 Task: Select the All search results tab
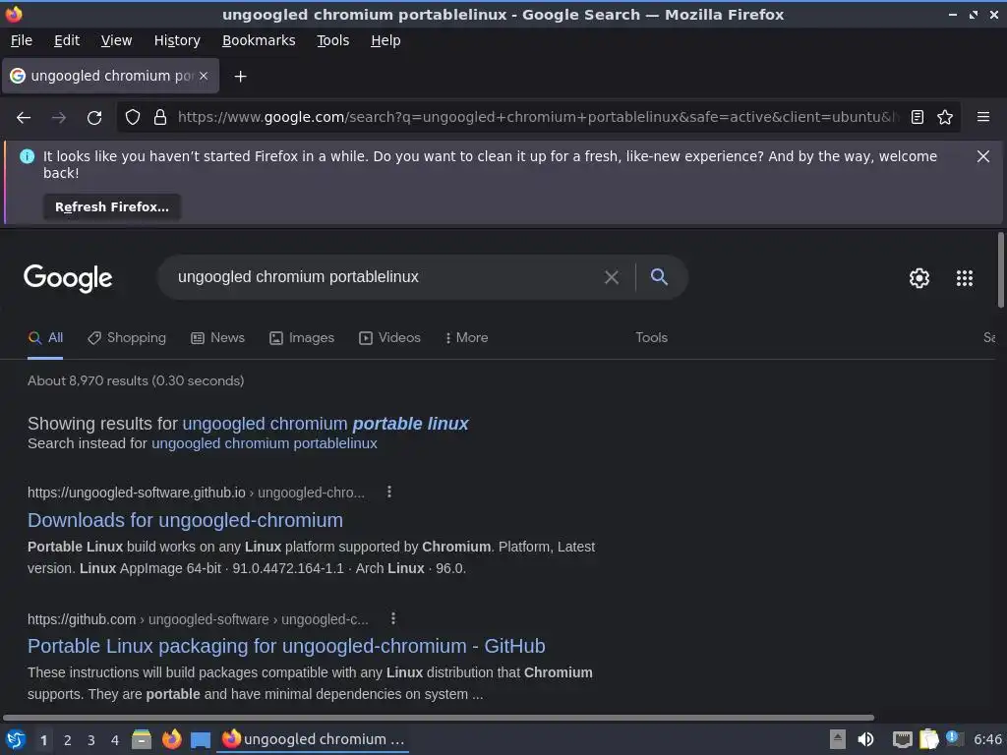pos(45,338)
